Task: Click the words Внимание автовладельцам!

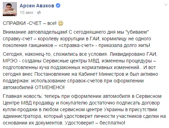Action: 35,32
